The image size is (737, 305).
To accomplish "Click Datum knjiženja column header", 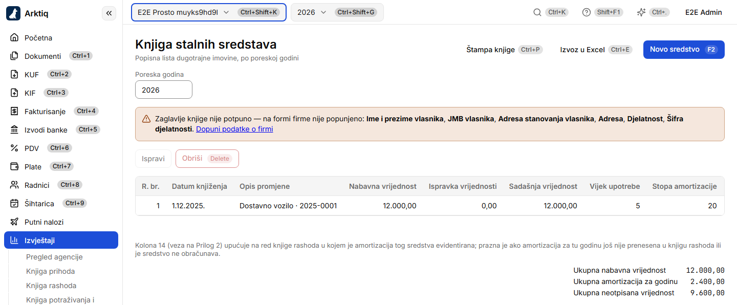I will coord(200,186).
